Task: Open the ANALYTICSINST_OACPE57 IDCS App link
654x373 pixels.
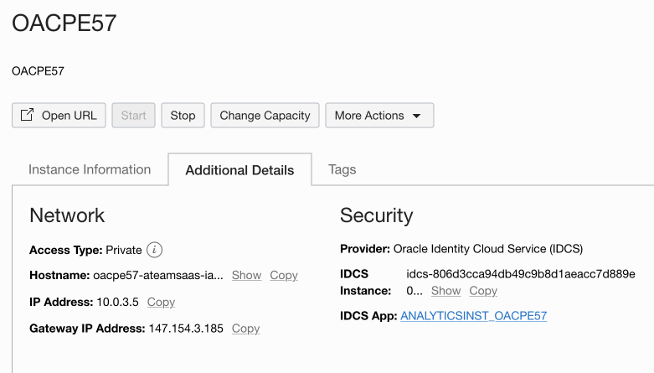Action: tap(473, 316)
